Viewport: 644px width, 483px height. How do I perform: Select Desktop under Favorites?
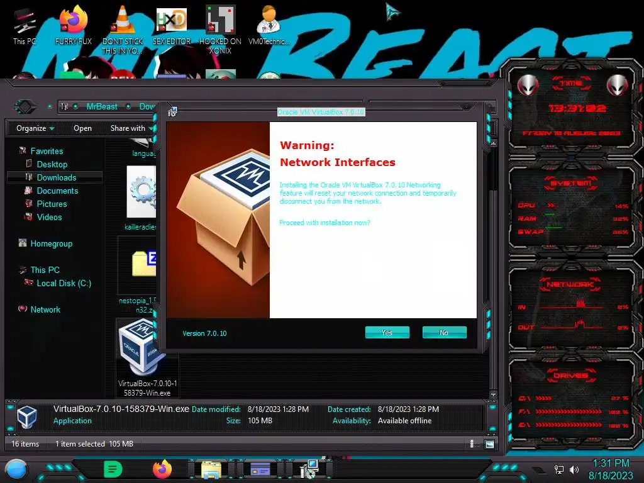click(x=52, y=164)
